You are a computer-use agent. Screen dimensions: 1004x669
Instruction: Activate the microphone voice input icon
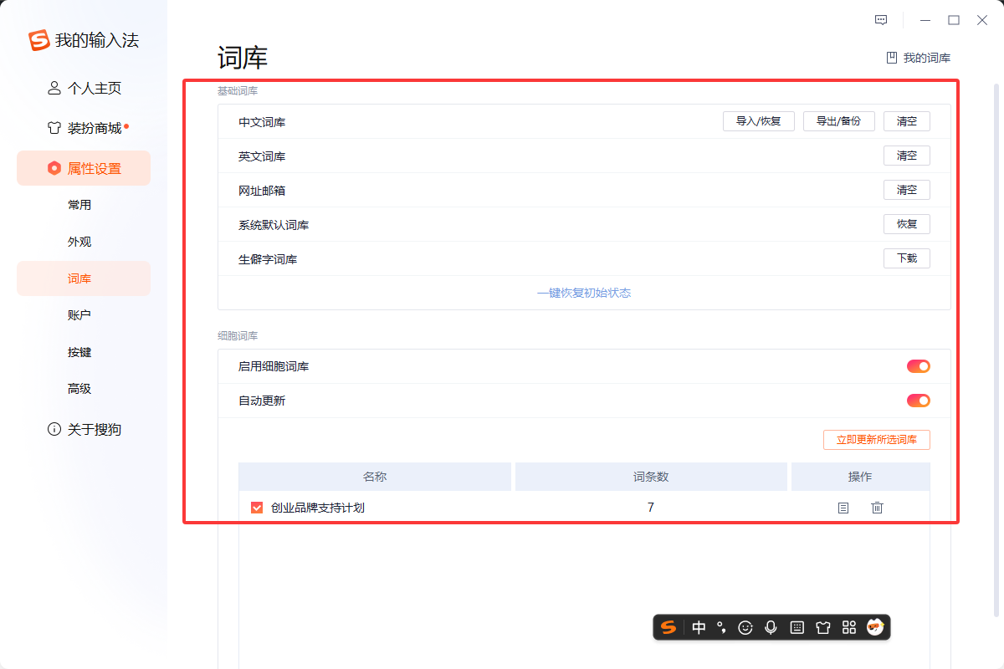pyautogui.click(x=771, y=627)
